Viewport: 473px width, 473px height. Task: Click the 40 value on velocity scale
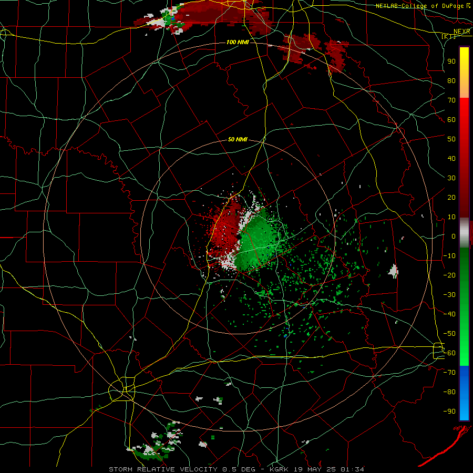click(451, 158)
